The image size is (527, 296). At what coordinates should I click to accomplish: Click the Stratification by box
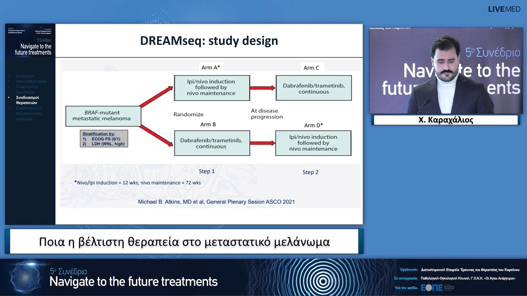point(104,139)
